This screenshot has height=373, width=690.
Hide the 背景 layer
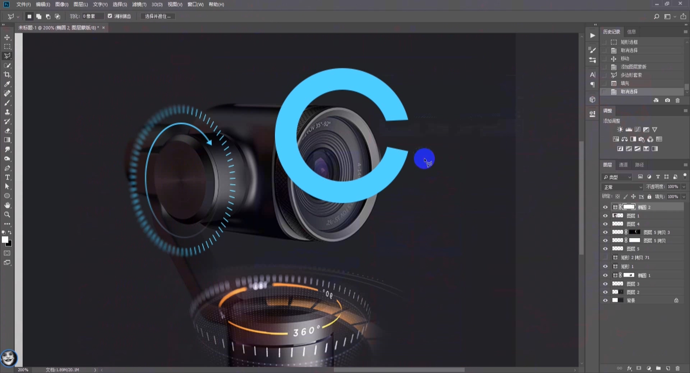[x=605, y=301]
